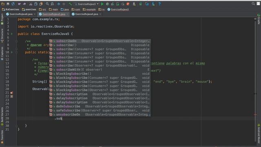Click the red Stop toolbar icon
The height and width of the screenshot is (147, 261).
pyautogui.click(x=128, y=4)
